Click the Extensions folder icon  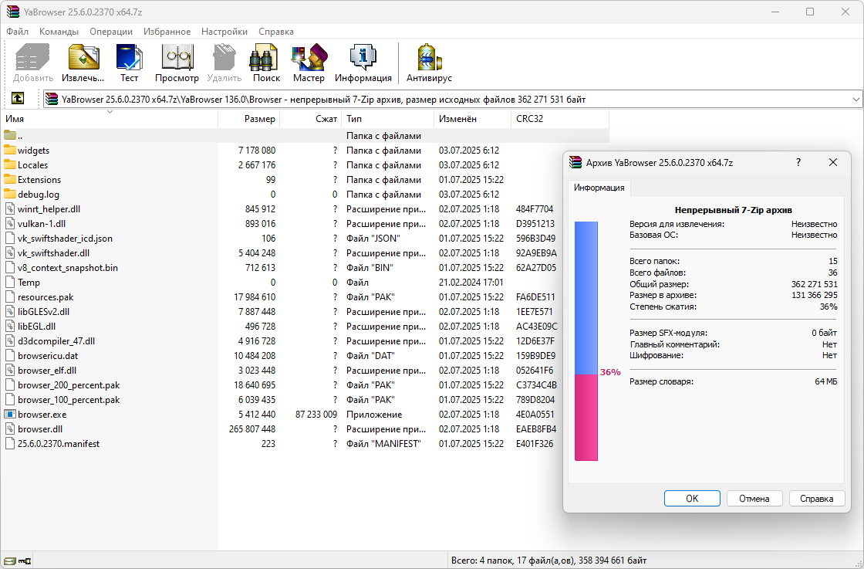pos(10,179)
